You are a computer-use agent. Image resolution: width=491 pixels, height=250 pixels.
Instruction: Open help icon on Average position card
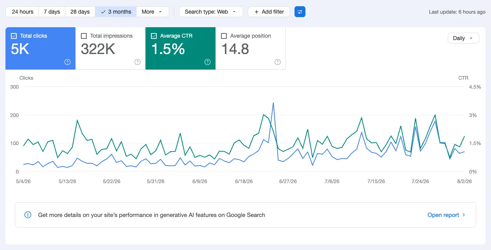coord(277,62)
